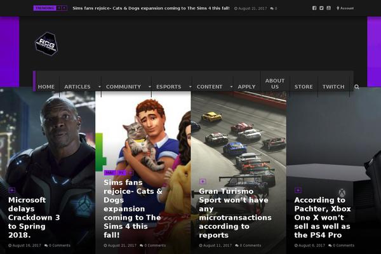Select the PC category tag on Sims article
This screenshot has width=381, height=254.
click(x=121, y=173)
